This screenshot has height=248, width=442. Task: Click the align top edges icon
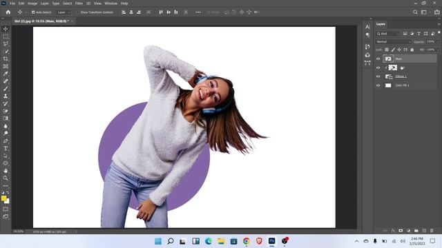[x=161, y=12]
